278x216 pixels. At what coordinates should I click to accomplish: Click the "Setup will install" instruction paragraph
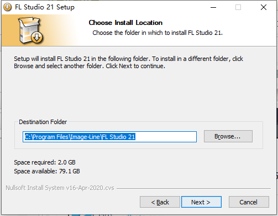[x=128, y=62]
